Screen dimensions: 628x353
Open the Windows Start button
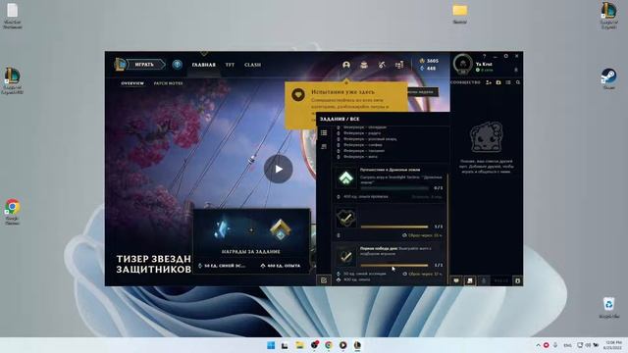[271, 345]
